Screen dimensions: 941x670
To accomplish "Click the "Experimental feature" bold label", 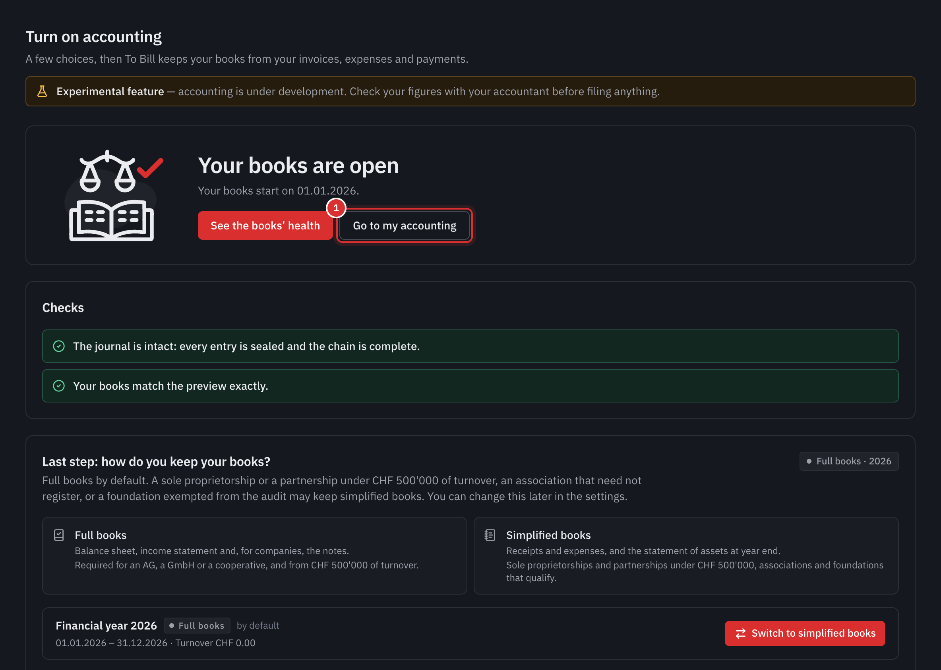I will coord(110,91).
